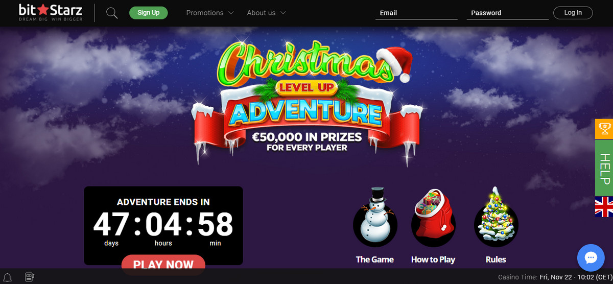The height and width of the screenshot is (284, 613).
Task: Click the How to Play label
Action: click(x=433, y=259)
